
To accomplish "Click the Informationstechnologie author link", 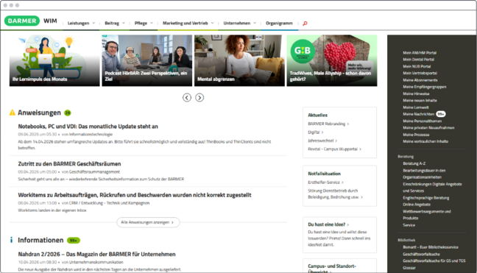I will tap(91, 135).
